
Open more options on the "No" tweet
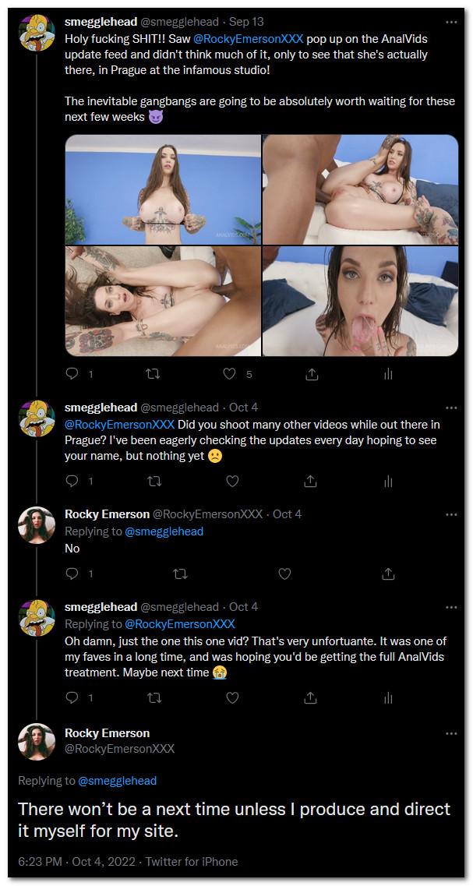(x=451, y=514)
